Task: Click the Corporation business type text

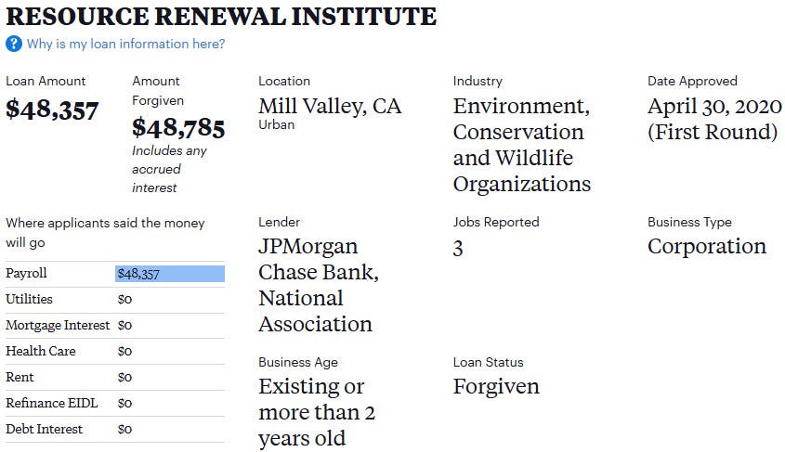Action: click(x=706, y=246)
